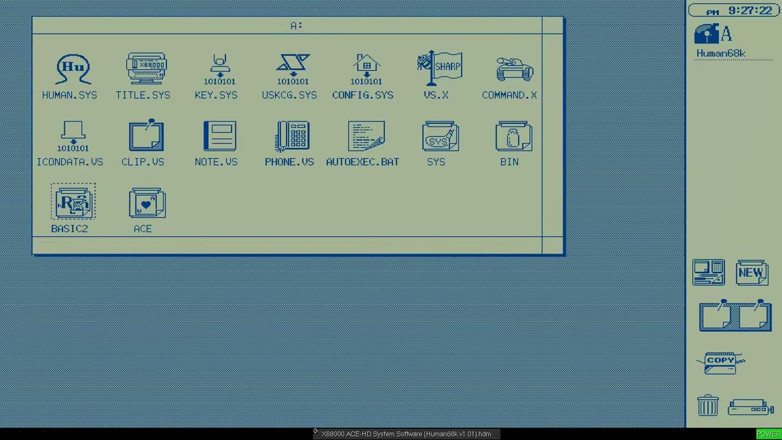Click the pinned notes clipboard icon
782x440 pixels.
click(736, 316)
